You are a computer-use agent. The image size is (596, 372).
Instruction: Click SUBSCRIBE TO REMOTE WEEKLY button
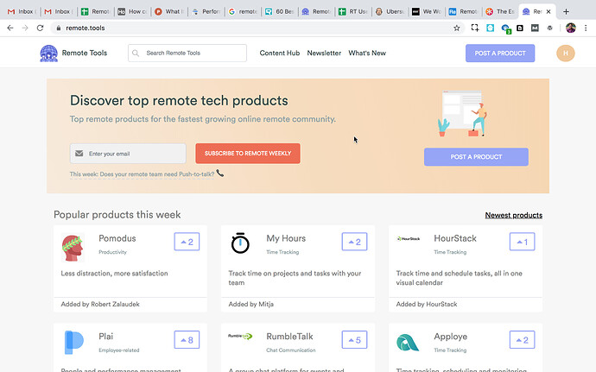(248, 154)
